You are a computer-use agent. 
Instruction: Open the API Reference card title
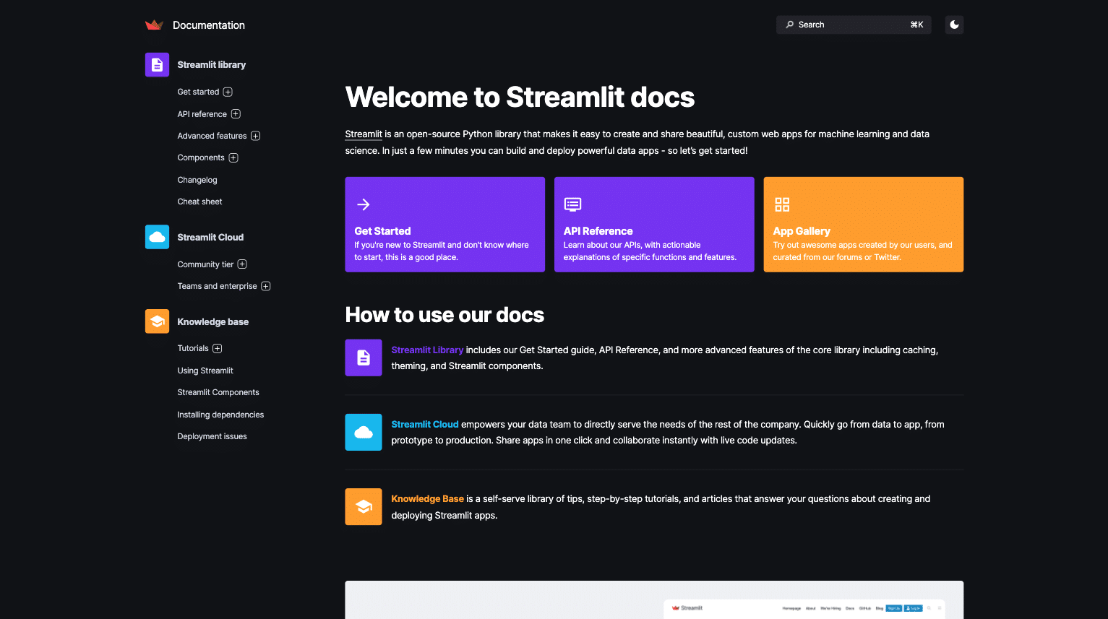pyautogui.click(x=598, y=231)
